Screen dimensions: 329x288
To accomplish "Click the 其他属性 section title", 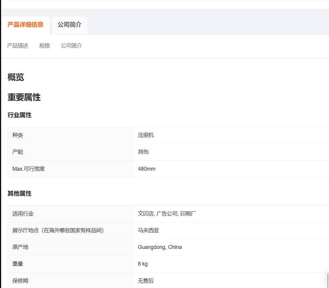I will (x=19, y=193).
